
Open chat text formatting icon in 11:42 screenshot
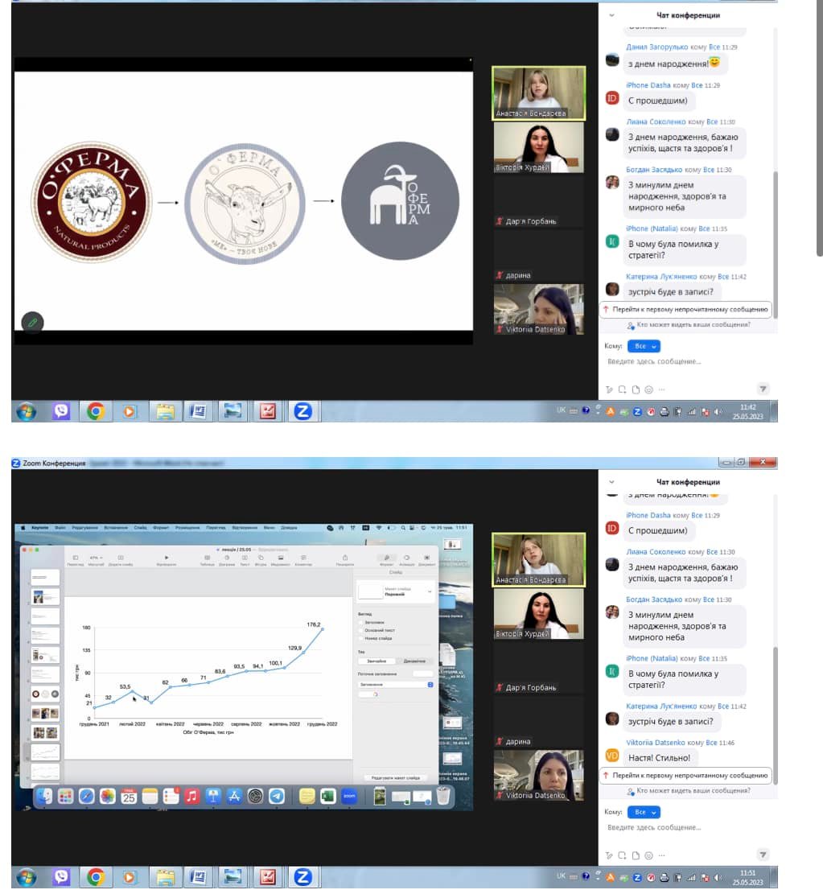(x=609, y=390)
